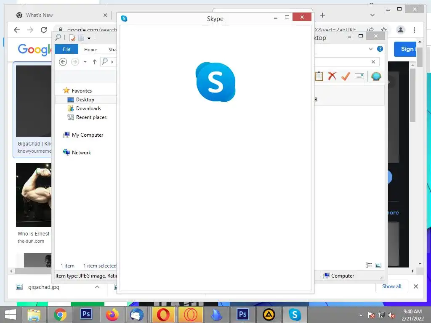Click the Skype logo in the splash window
Image resolution: width=431 pixels, height=323 pixels.
point(215,82)
